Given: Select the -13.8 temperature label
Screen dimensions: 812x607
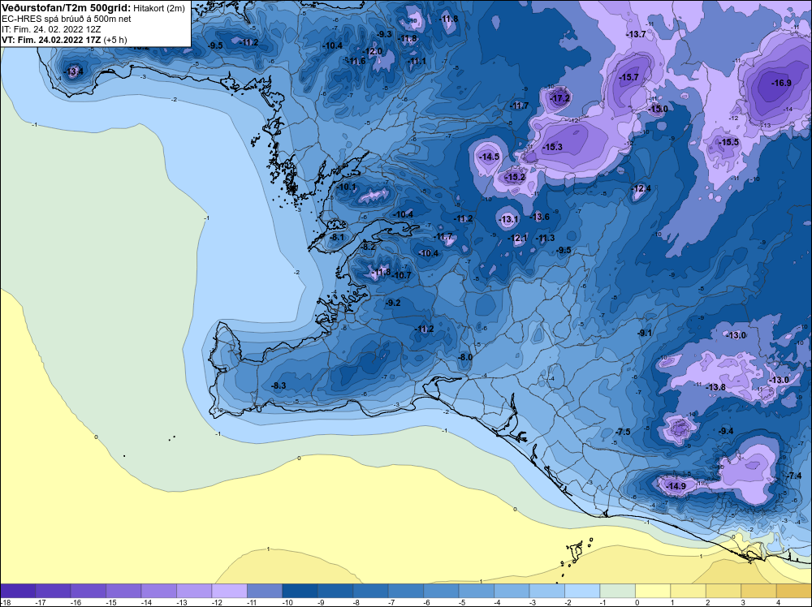Looking at the screenshot, I should (x=715, y=387).
